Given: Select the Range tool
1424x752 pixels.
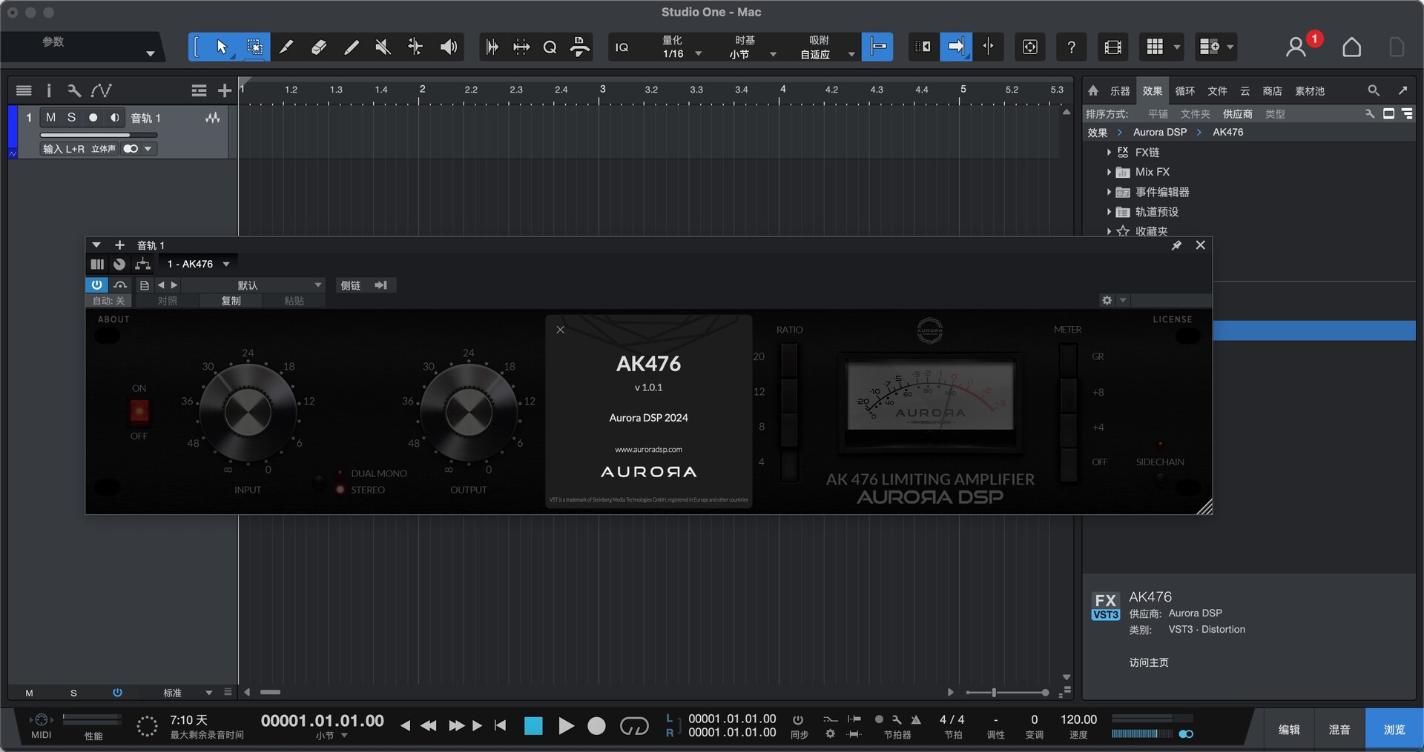Looking at the screenshot, I should (254, 47).
